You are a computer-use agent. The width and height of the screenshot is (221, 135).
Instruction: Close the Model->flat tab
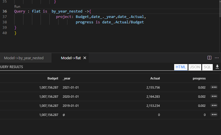click(x=85, y=58)
